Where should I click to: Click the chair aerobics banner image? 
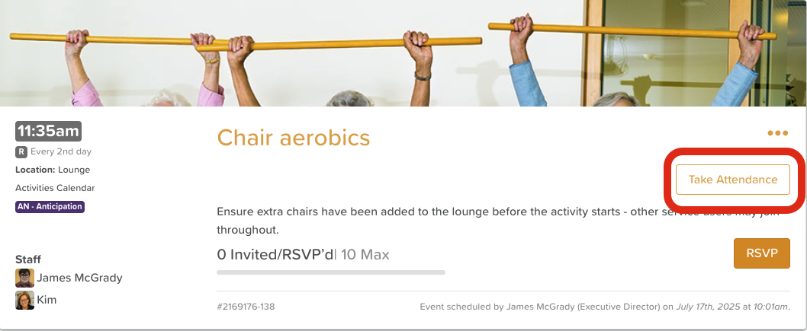[403, 53]
